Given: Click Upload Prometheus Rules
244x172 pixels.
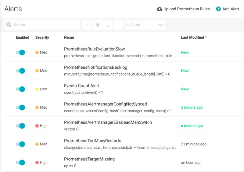Looking at the screenshot, I should 183,9.
